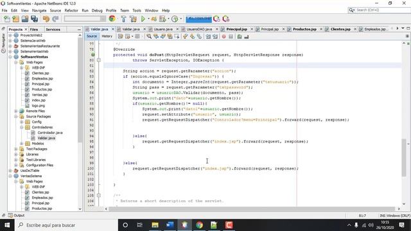Switch to the Principal.jsp bold editor tab
This screenshot has width=411, height=231.
(237, 29)
